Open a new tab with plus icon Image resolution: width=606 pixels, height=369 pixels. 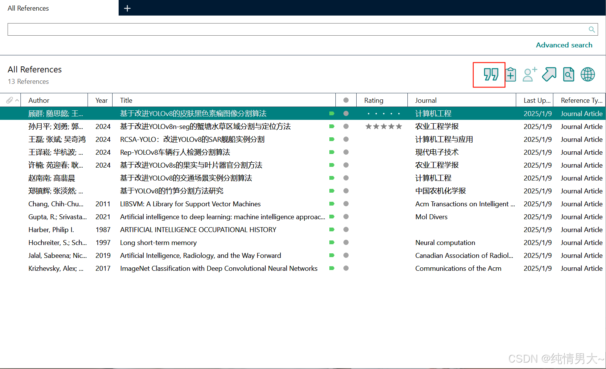tap(127, 8)
